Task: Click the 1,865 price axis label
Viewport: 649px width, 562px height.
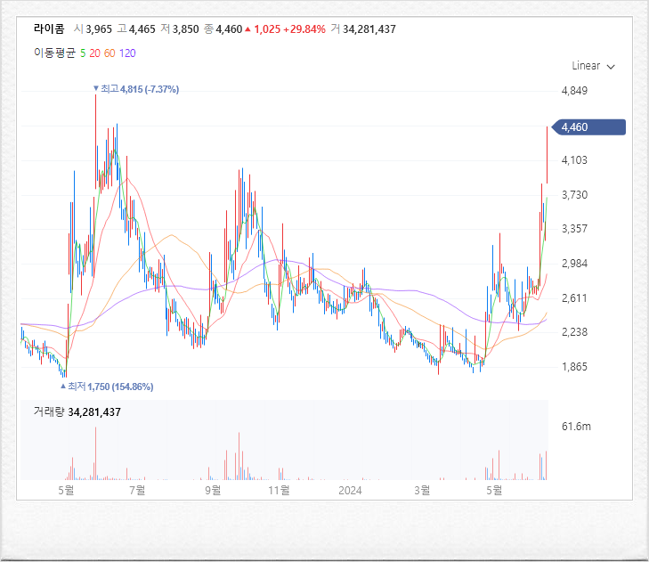Action: click(x=574, y=367)
